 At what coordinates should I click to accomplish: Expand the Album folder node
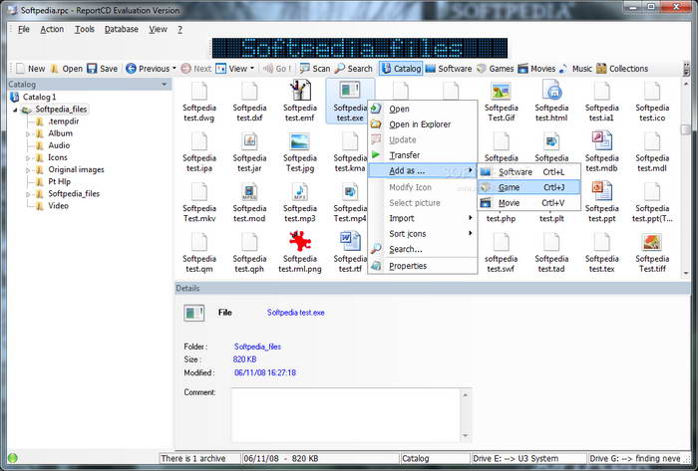click(28, 133)
